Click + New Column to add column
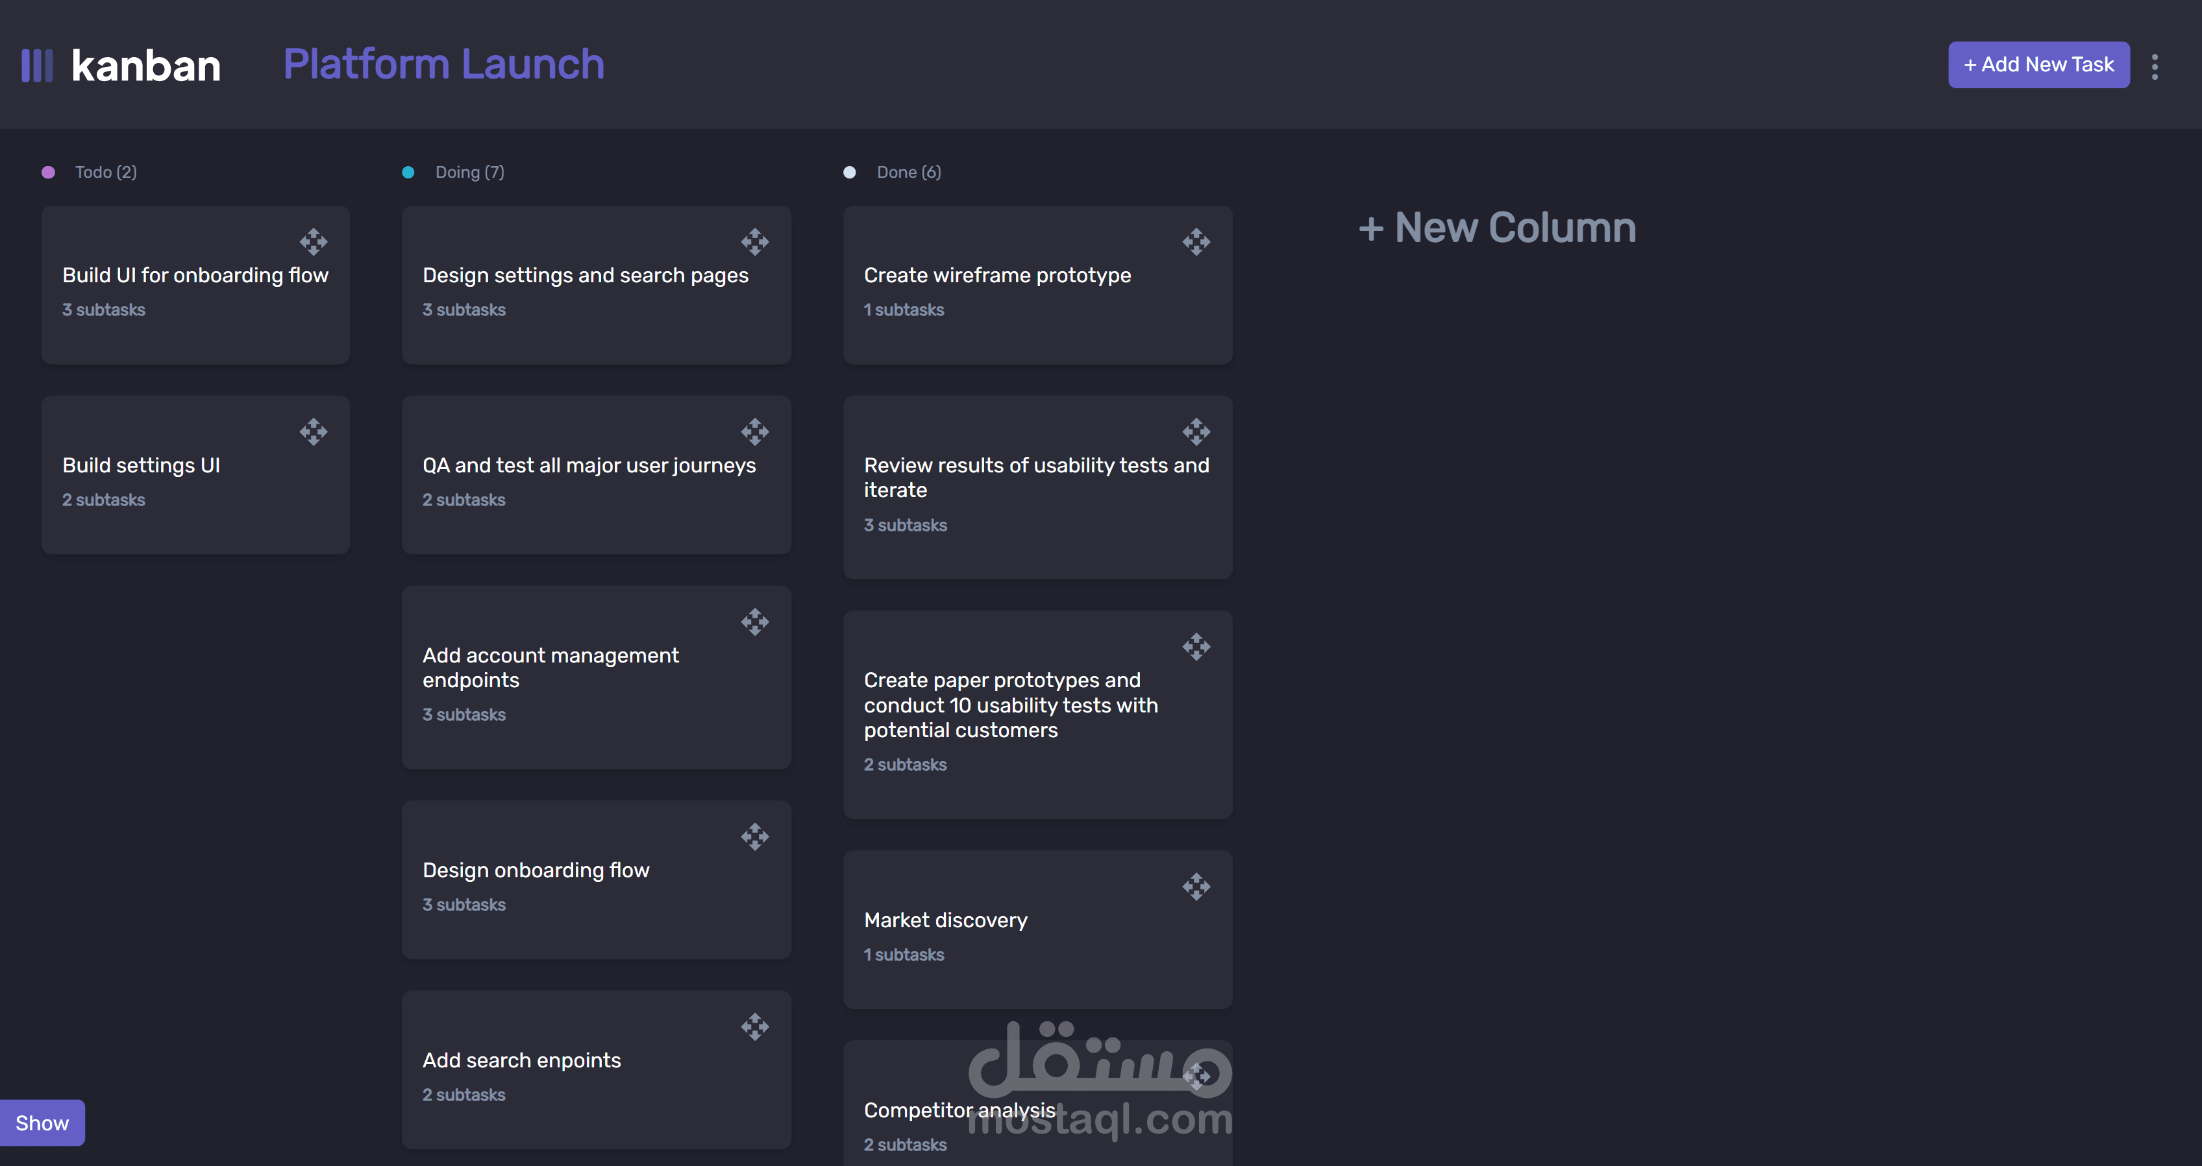Screen dimensions: 2202x1166 [1497, 228]
